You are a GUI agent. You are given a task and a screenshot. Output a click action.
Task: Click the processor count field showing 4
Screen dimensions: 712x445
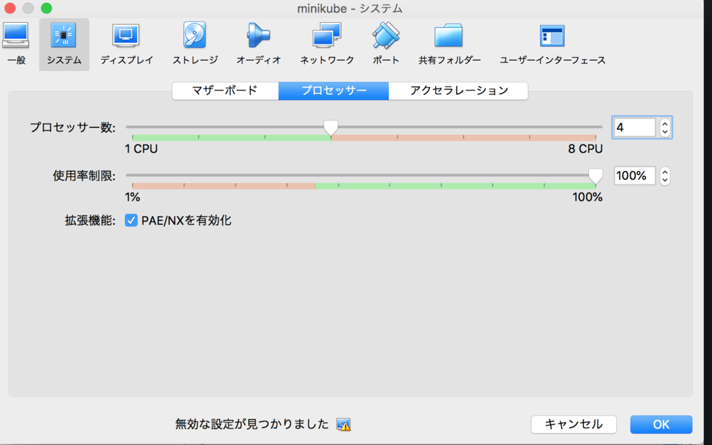click(x=634, y=127)
